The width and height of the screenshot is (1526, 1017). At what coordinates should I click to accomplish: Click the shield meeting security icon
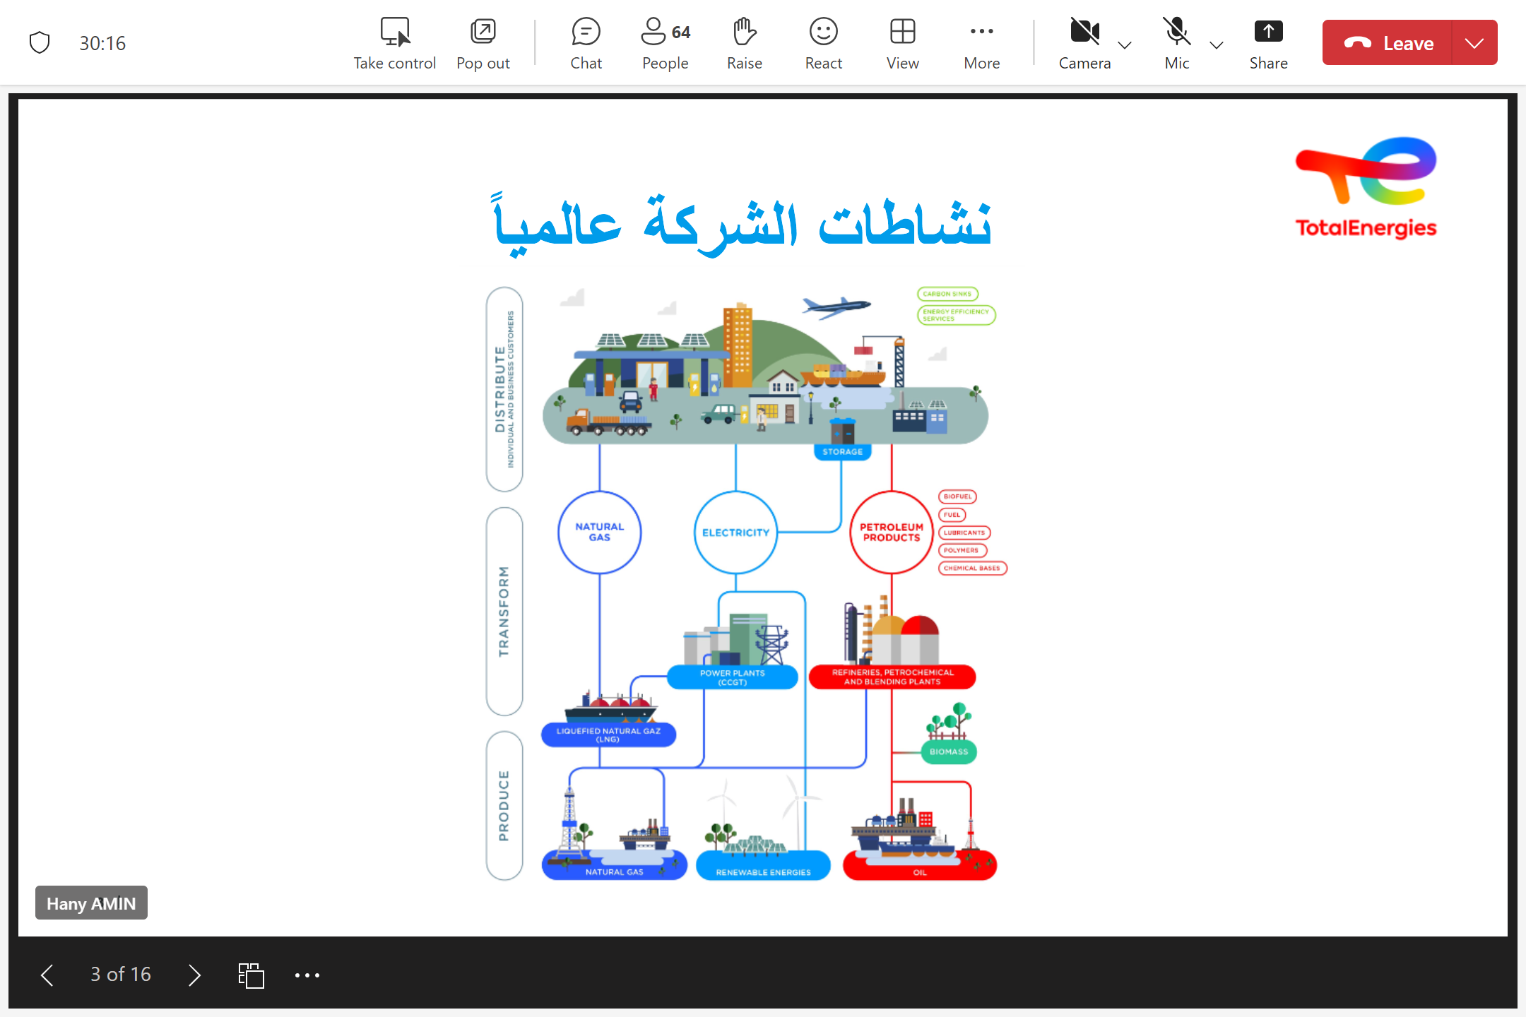click(40, 43)
